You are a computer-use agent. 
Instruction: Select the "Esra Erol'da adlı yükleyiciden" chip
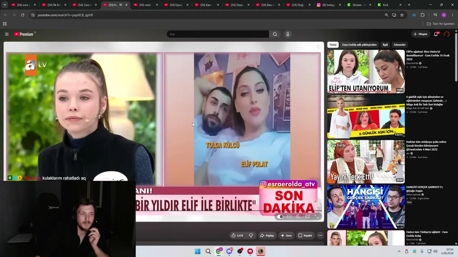[359, 45]
